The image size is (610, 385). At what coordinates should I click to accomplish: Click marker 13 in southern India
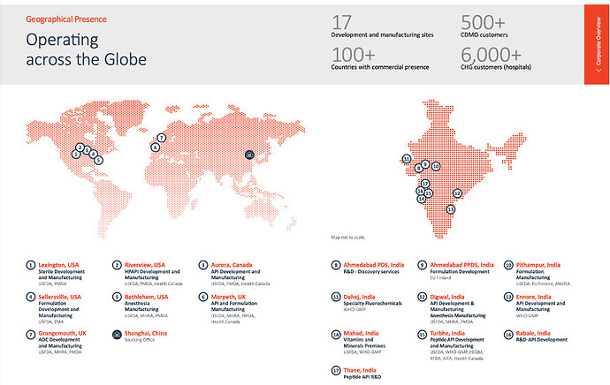point(451,209)
